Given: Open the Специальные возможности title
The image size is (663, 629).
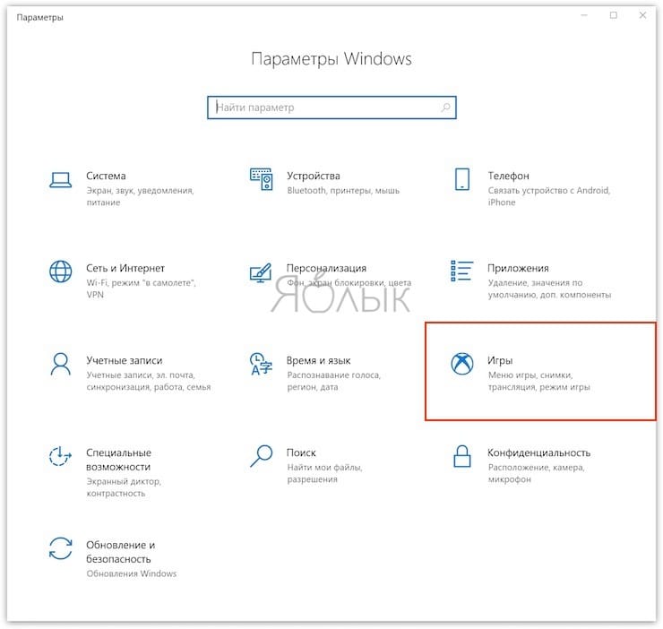Looking at the screenshot, I should [x=118, y=460].
